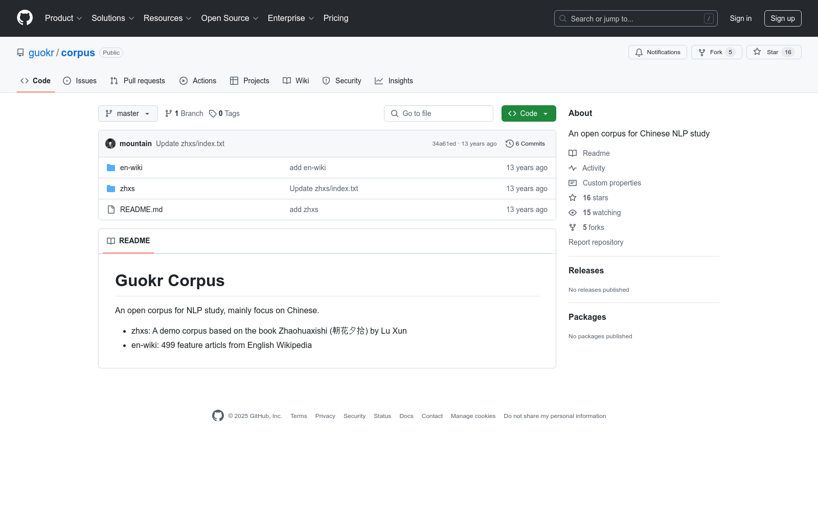
Task: Open the zhxs folder
Action: 127,189
